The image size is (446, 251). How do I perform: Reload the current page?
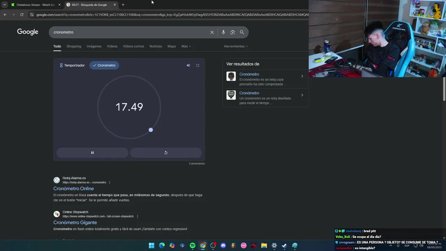coord(22,15)
